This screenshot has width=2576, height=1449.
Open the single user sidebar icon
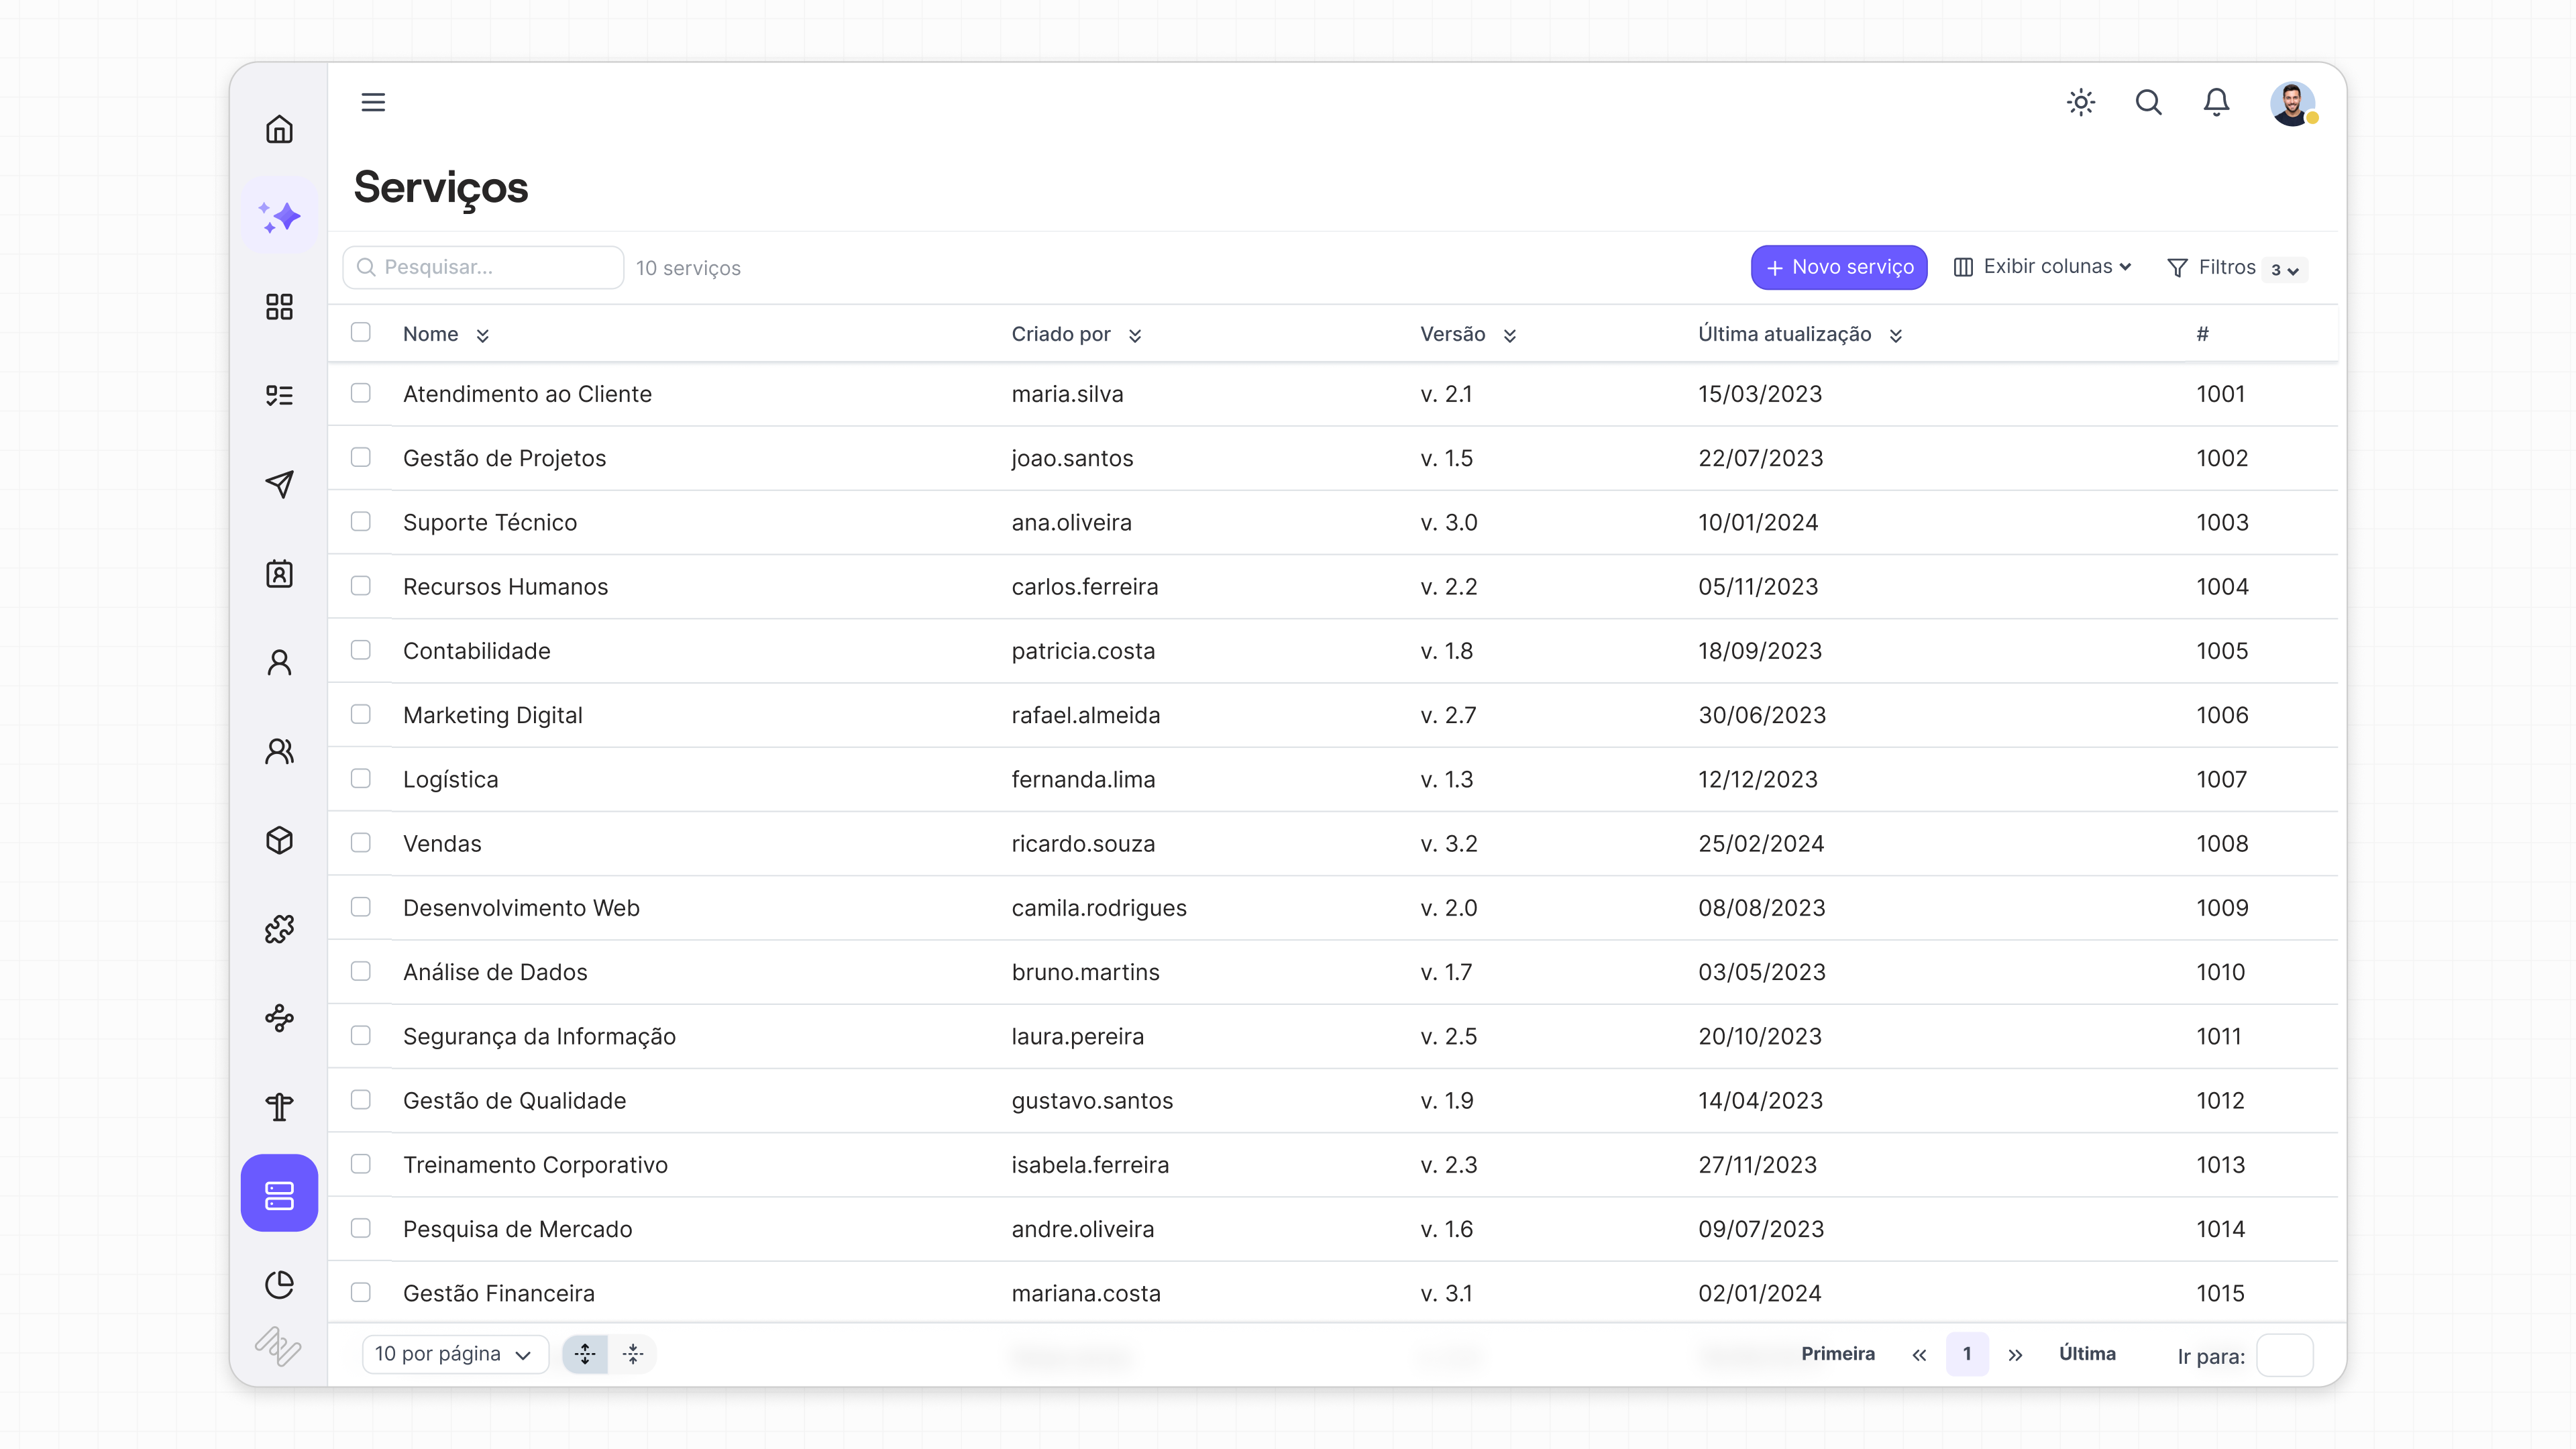tap(279, 662)
